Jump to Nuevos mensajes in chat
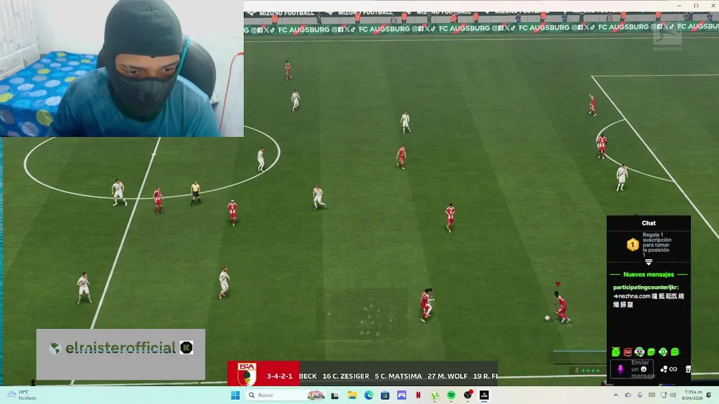The image size is (719, 404). (649, 274)
